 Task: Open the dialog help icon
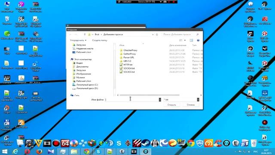point(198,40)
